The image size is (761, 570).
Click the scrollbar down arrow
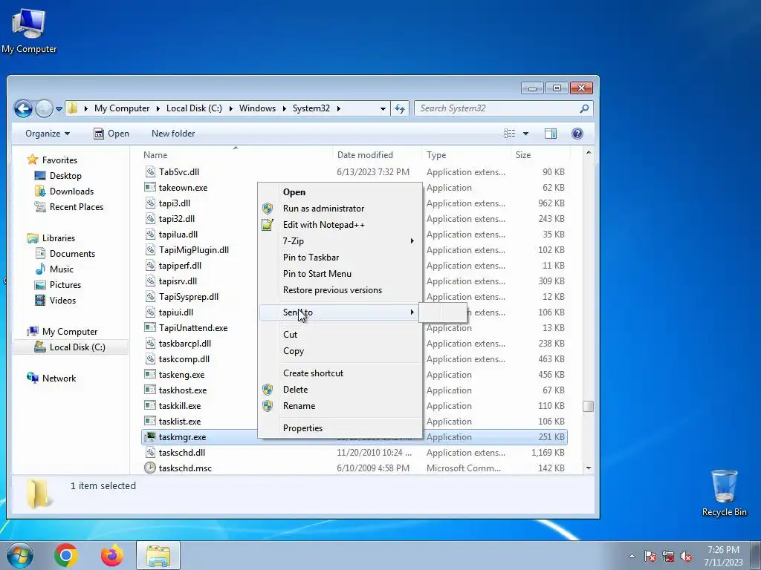click(589, 468)
